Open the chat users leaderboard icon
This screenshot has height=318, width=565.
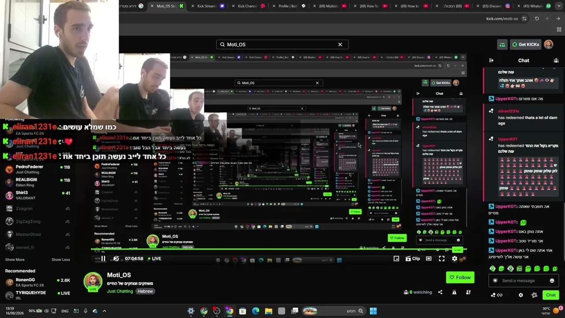(x=556, y=61)
